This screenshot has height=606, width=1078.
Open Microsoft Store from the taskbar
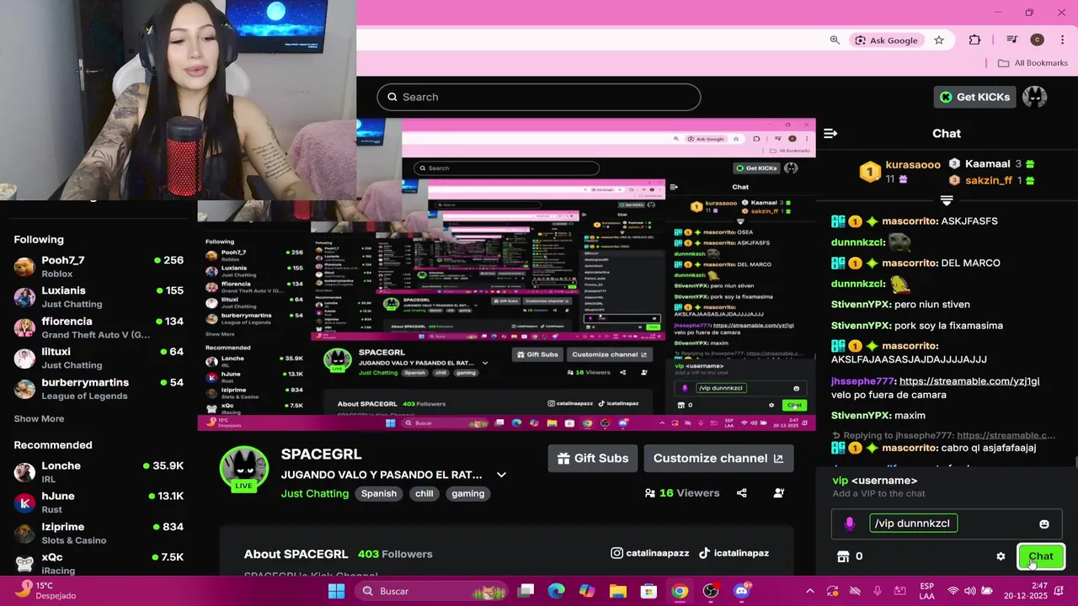click(648, 591)
